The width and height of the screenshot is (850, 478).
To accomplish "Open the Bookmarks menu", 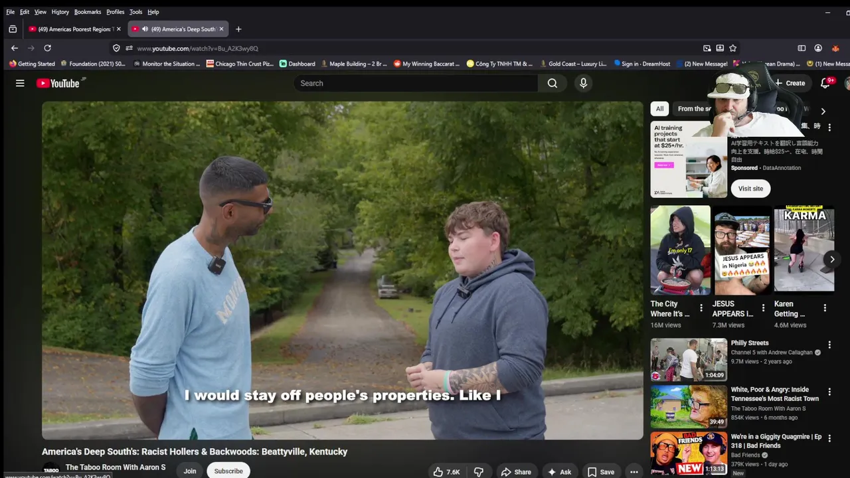I will click(87, 12).
